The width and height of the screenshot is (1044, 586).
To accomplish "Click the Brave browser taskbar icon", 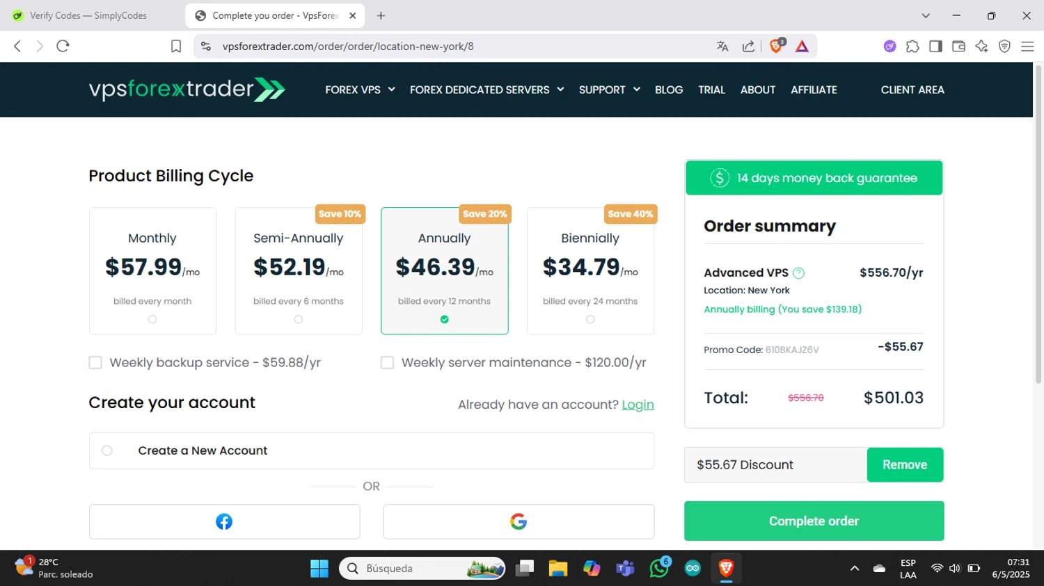I will coord(726,569).
